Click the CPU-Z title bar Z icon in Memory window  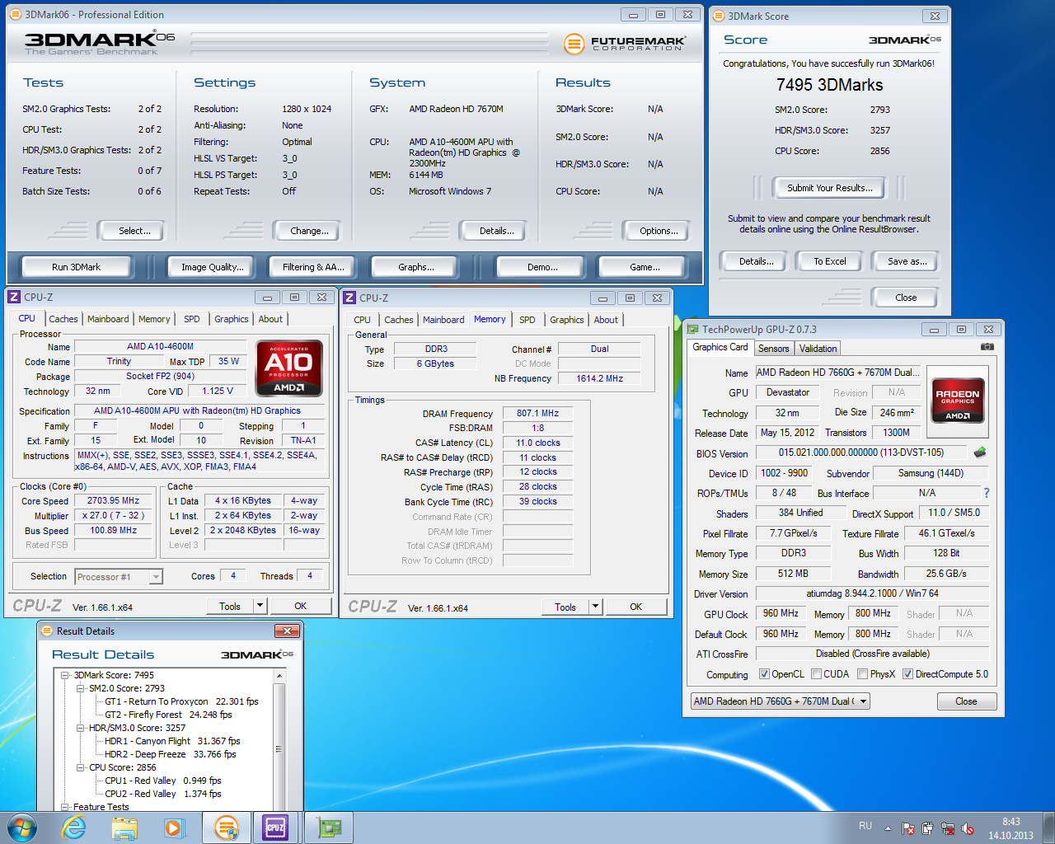[350, 298]
